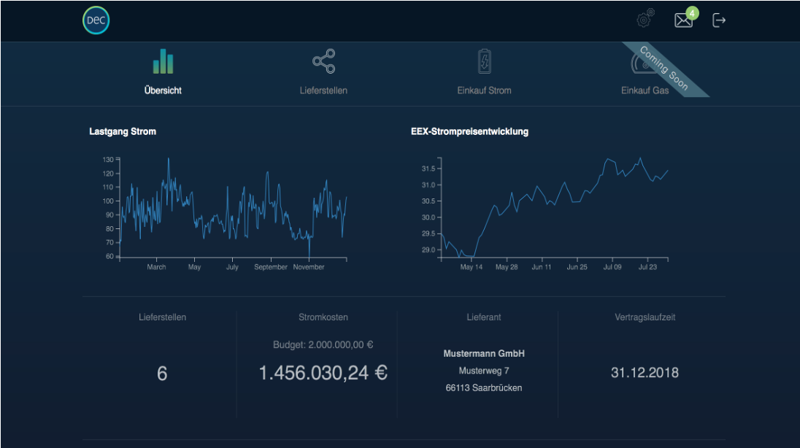
Task: Click the share-nodes Lieferstellen icon
Action: coord(323,61)
